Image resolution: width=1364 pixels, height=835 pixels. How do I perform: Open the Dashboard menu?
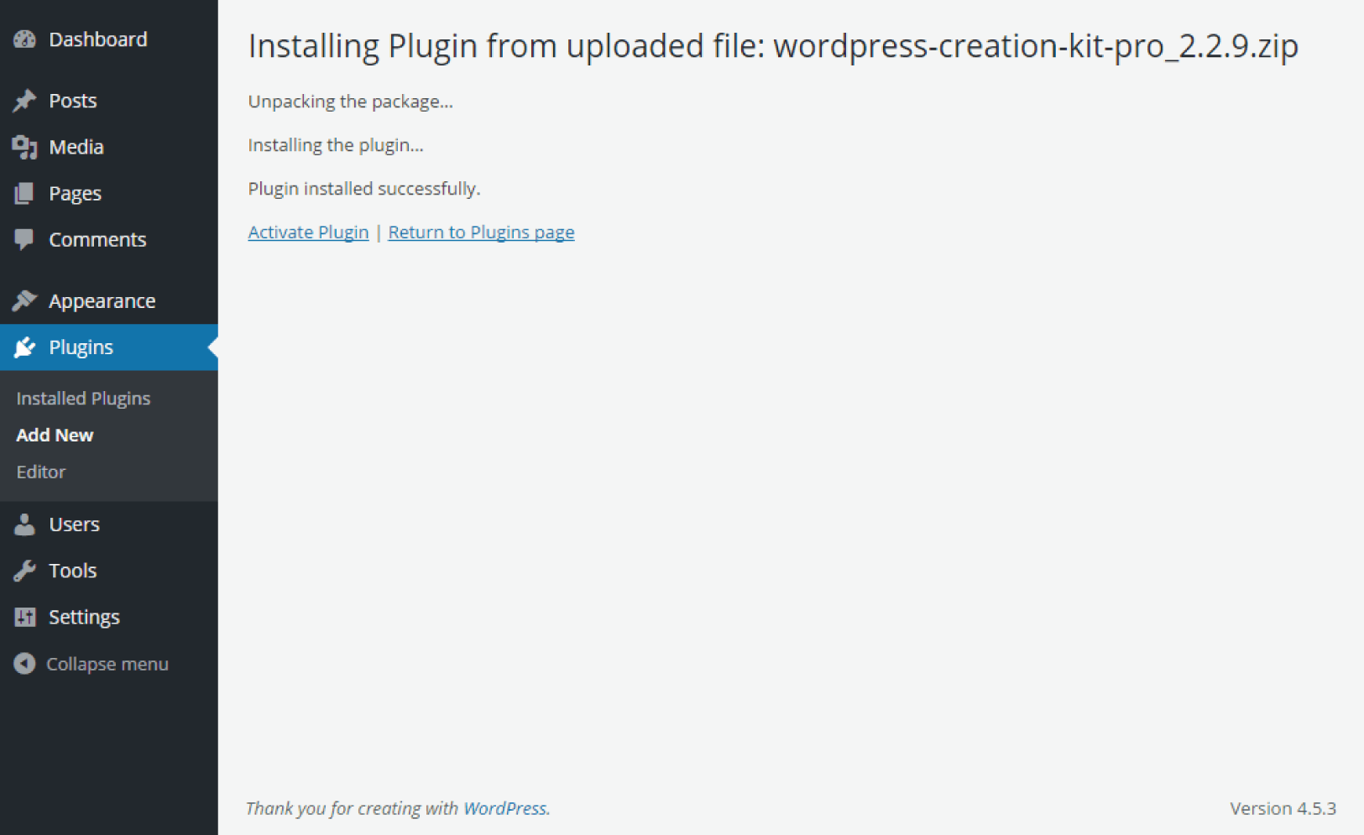pos(98,39)
